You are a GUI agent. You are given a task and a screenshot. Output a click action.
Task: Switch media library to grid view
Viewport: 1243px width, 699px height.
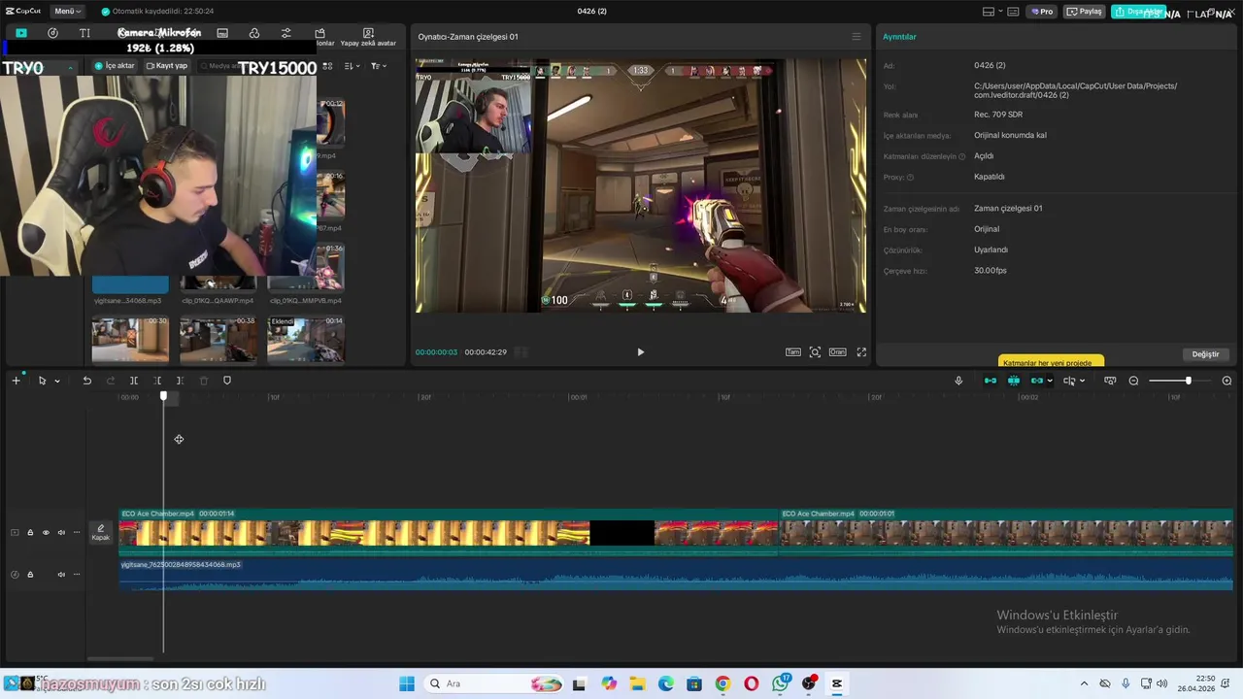click(327, 66)
